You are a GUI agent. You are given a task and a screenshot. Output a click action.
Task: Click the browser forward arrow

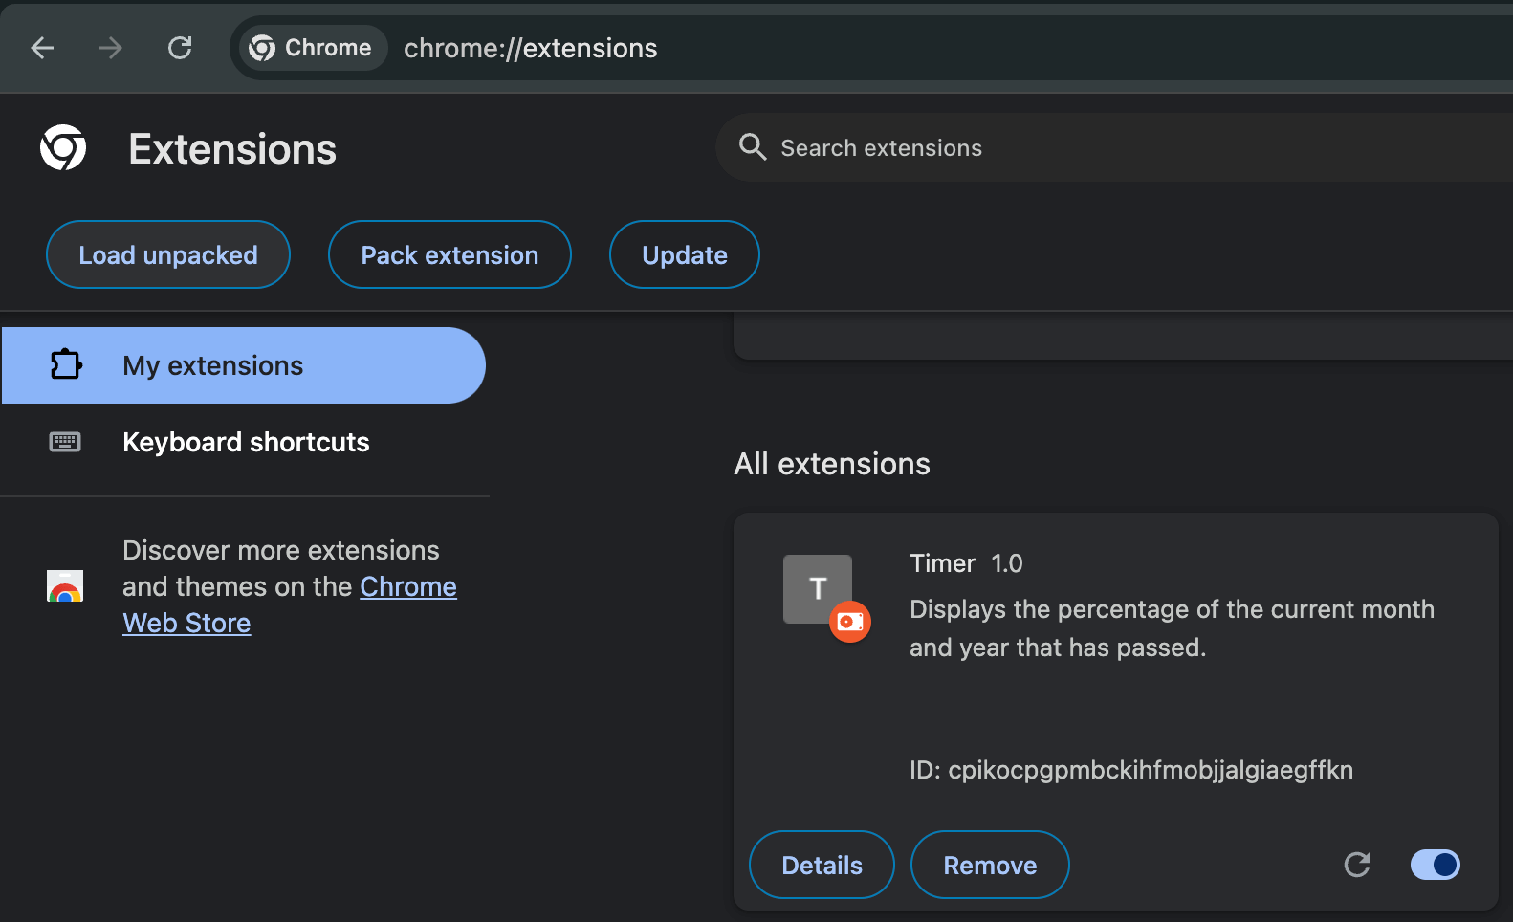coord(111,48)
